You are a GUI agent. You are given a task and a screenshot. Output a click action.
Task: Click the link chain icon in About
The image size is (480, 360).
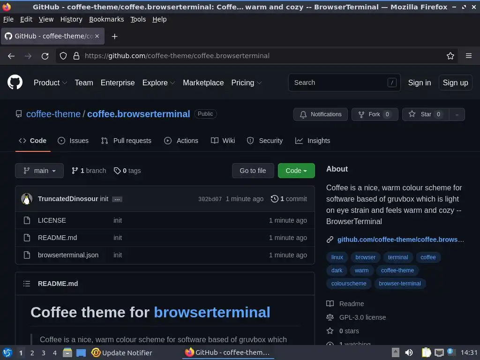pos(330,240)
